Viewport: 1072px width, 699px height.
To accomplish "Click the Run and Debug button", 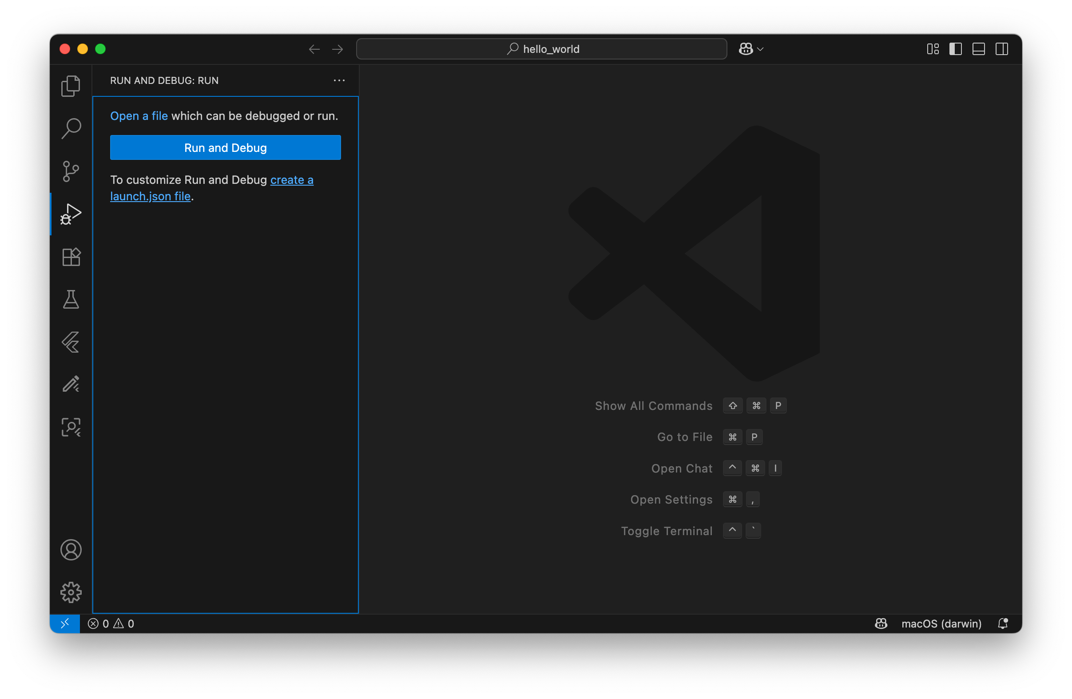I will pos(225,147).
